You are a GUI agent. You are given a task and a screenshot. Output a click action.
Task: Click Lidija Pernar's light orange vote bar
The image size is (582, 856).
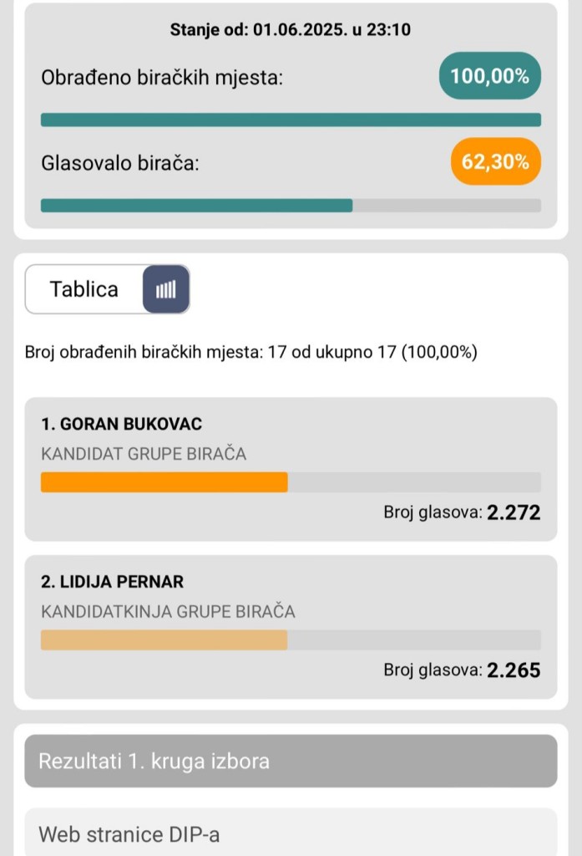click(x=164, y=639)
